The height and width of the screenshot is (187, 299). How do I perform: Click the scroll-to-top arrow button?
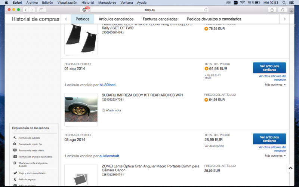[x=290, y=169]
